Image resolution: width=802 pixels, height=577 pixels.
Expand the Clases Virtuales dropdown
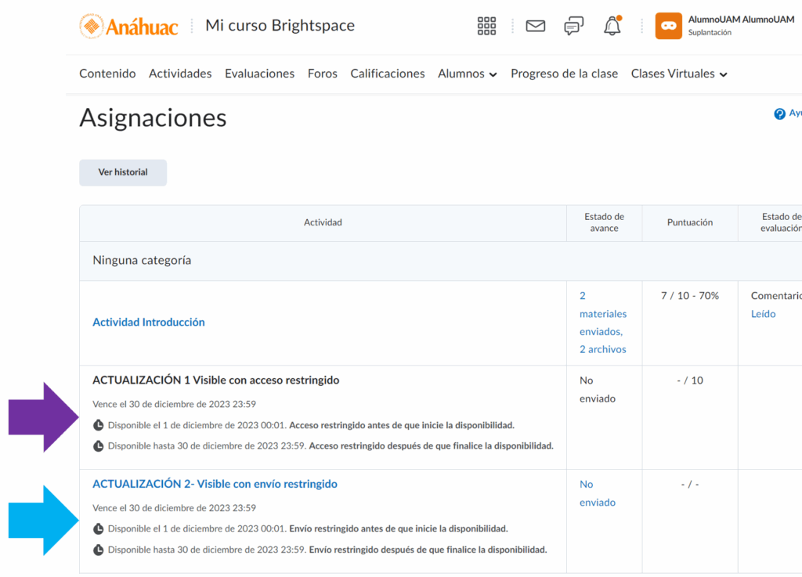(x=679, y=74)
